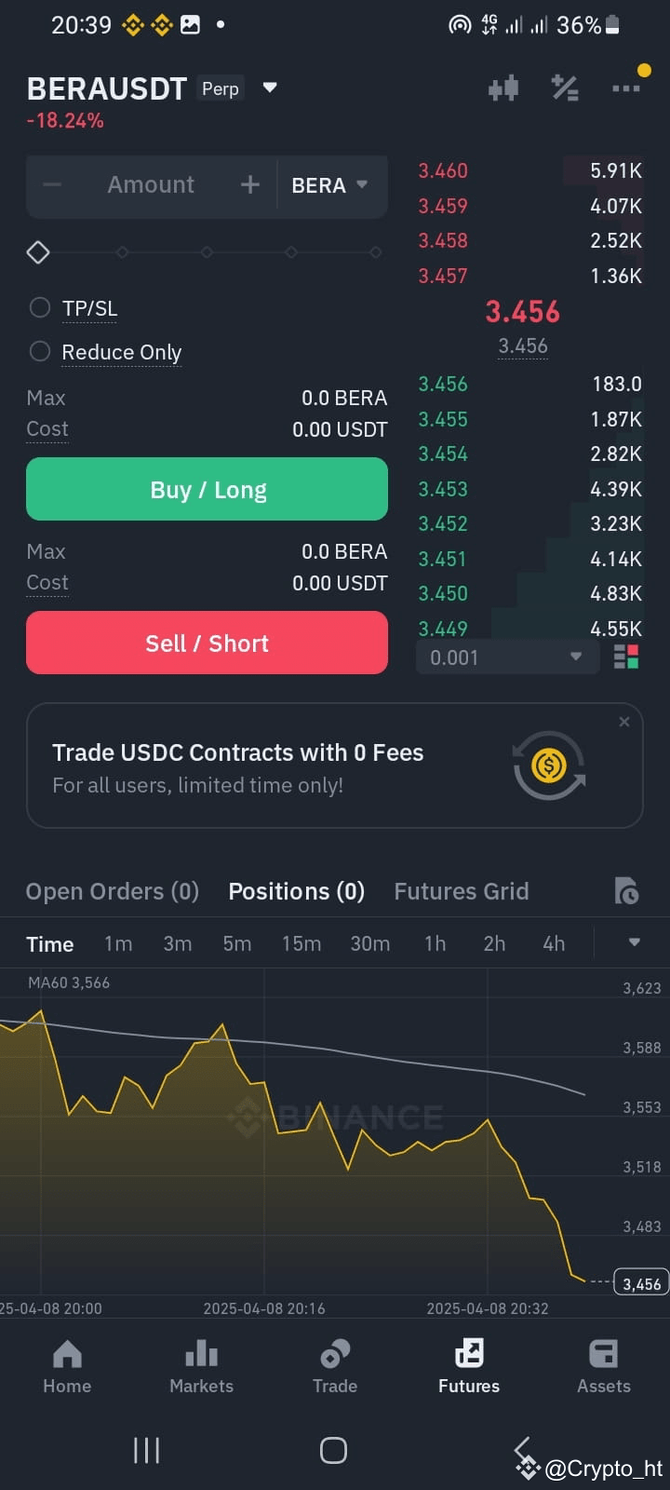Viewport: 670px width, 1490px height.
Task: Open the BERA unit dropdown
Action: (330, 185)
